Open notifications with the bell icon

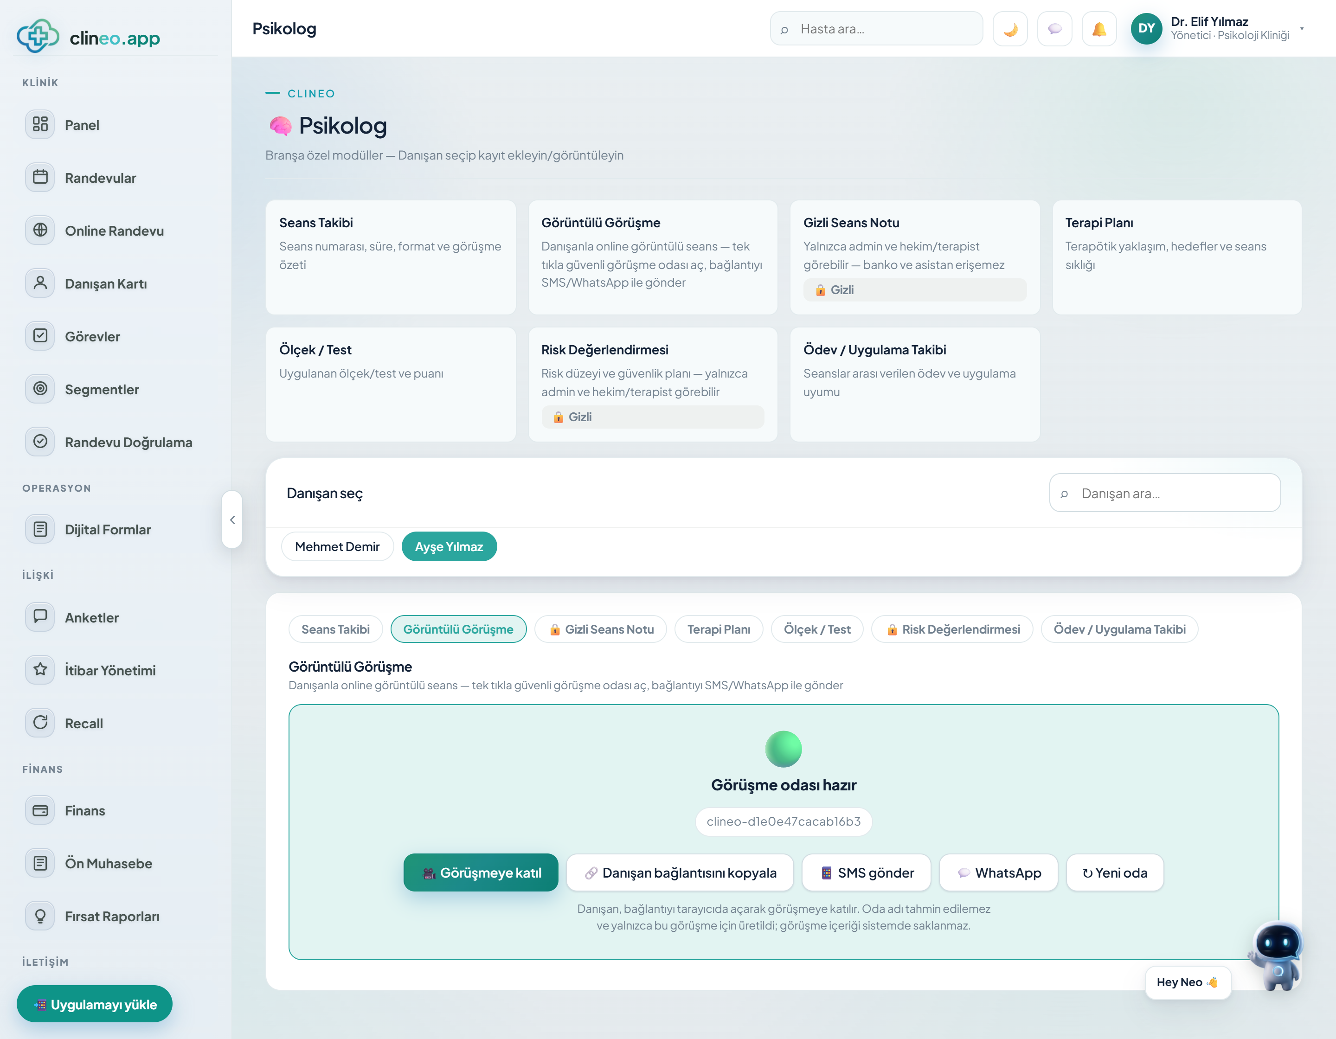tap(1099, 29)
